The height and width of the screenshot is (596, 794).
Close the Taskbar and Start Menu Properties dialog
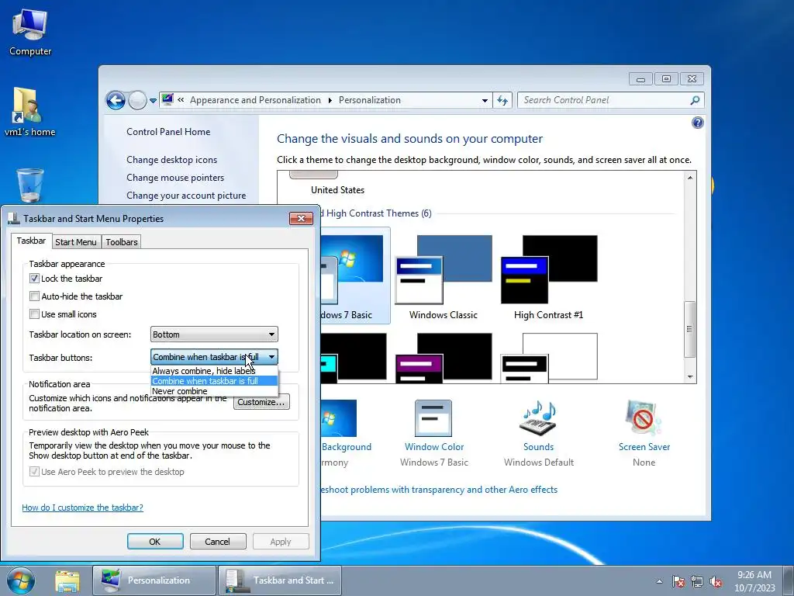(301, 218)
